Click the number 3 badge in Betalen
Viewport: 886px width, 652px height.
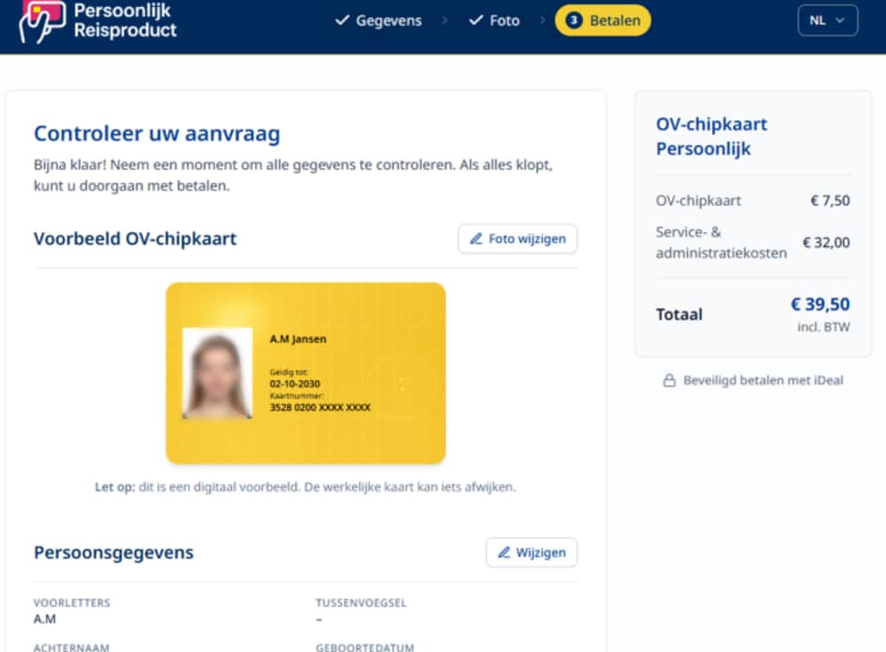tap(573, 20)
